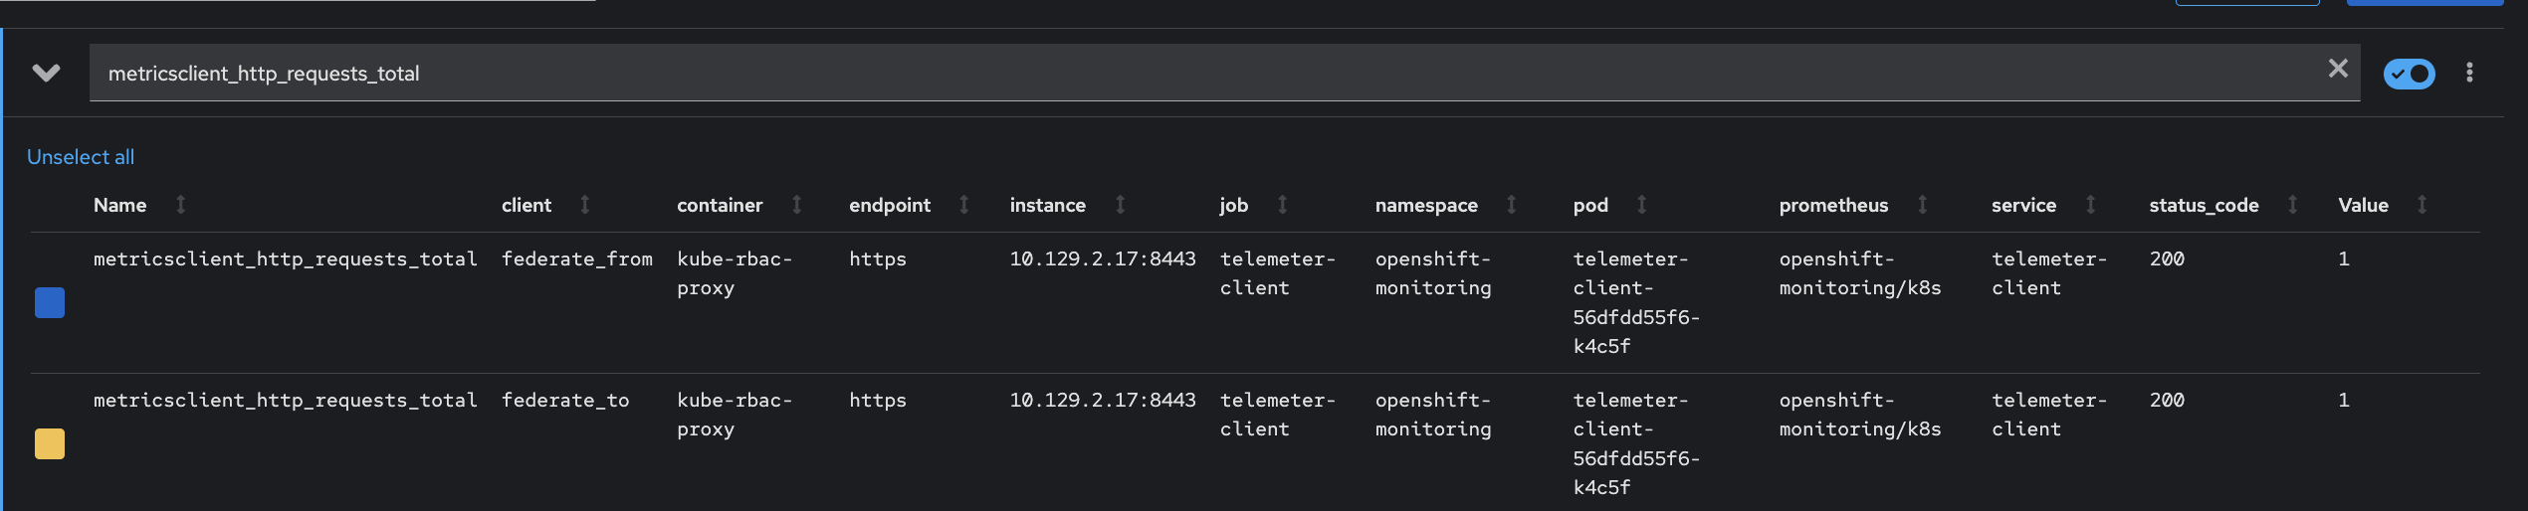This screenshot has height=511, width=2528.
Task: Sort by the Value column header
Action: (2363, 205)
